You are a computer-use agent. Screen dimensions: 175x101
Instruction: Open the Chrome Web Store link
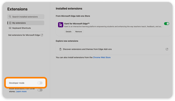tap(102, 57)
